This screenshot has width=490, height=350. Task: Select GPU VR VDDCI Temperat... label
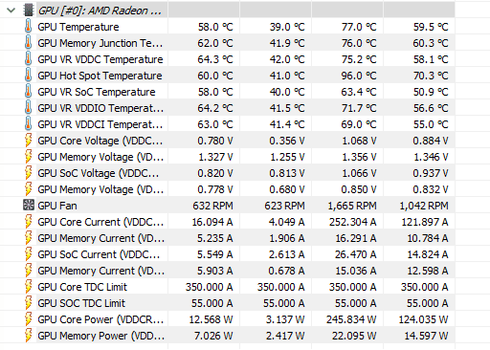point(100,124)
